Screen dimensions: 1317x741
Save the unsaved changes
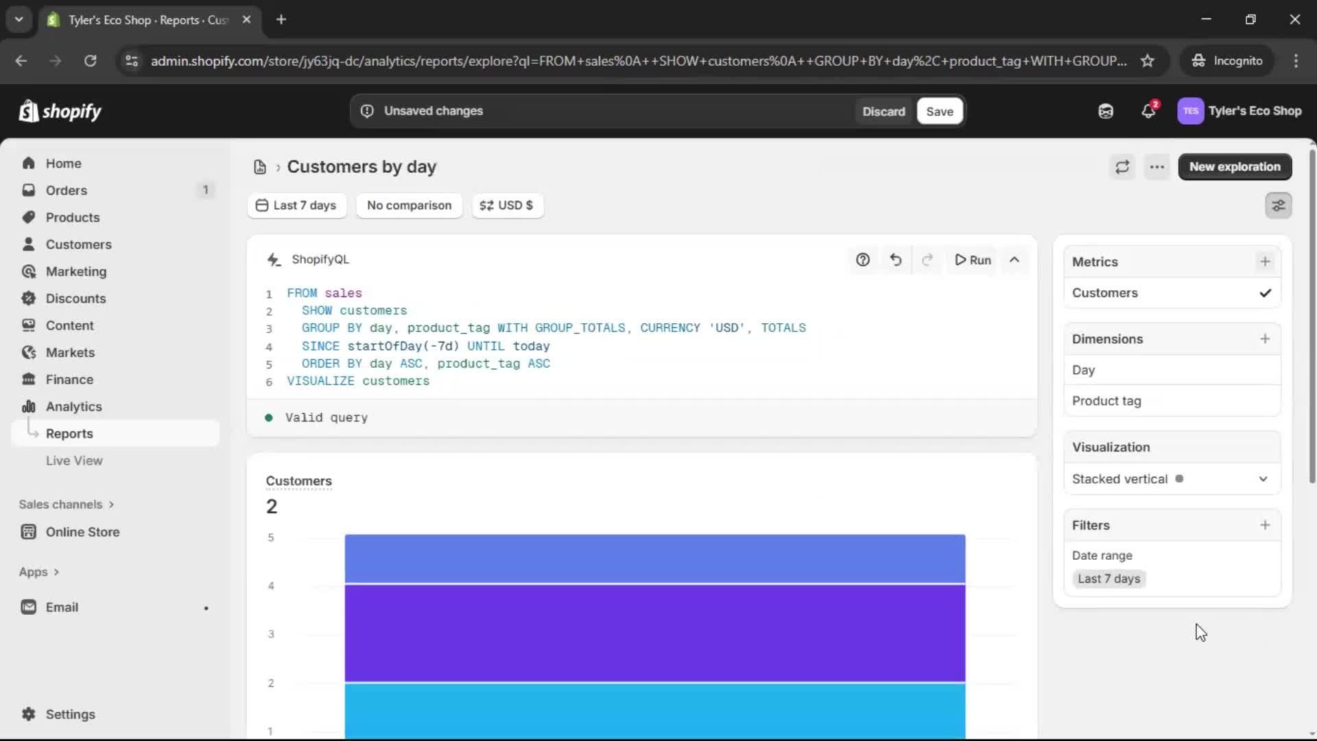[939, 111]
